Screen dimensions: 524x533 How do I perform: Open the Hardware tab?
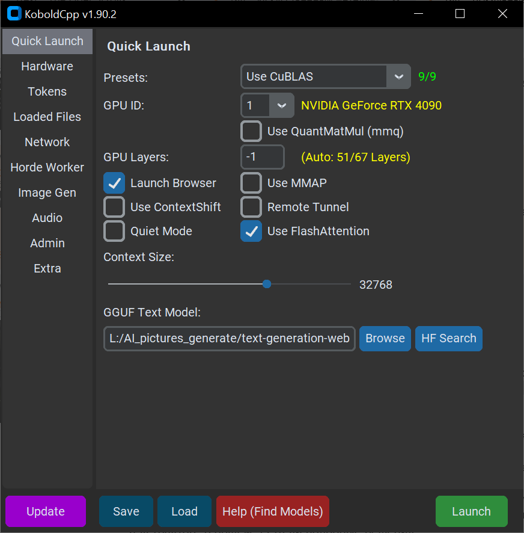[47, 66]
